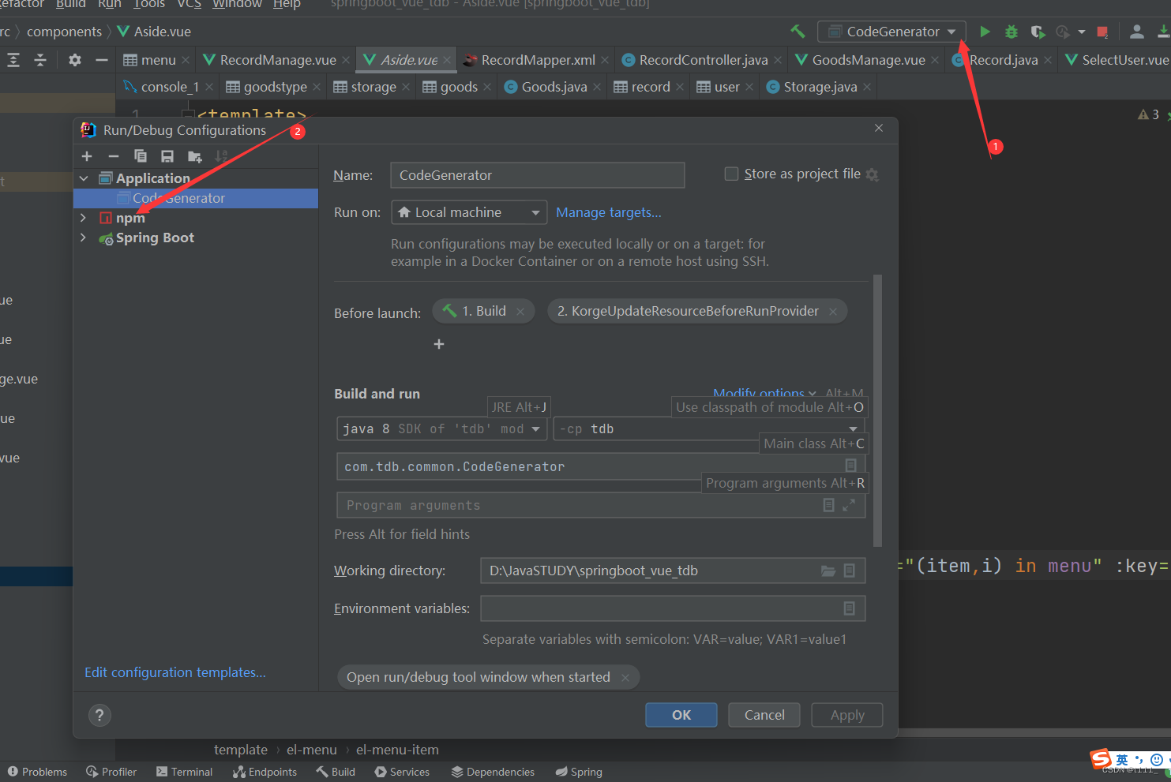Open java 8 SDK dropdown
The height and width of the screenshot is (782, 1171).
442,428
